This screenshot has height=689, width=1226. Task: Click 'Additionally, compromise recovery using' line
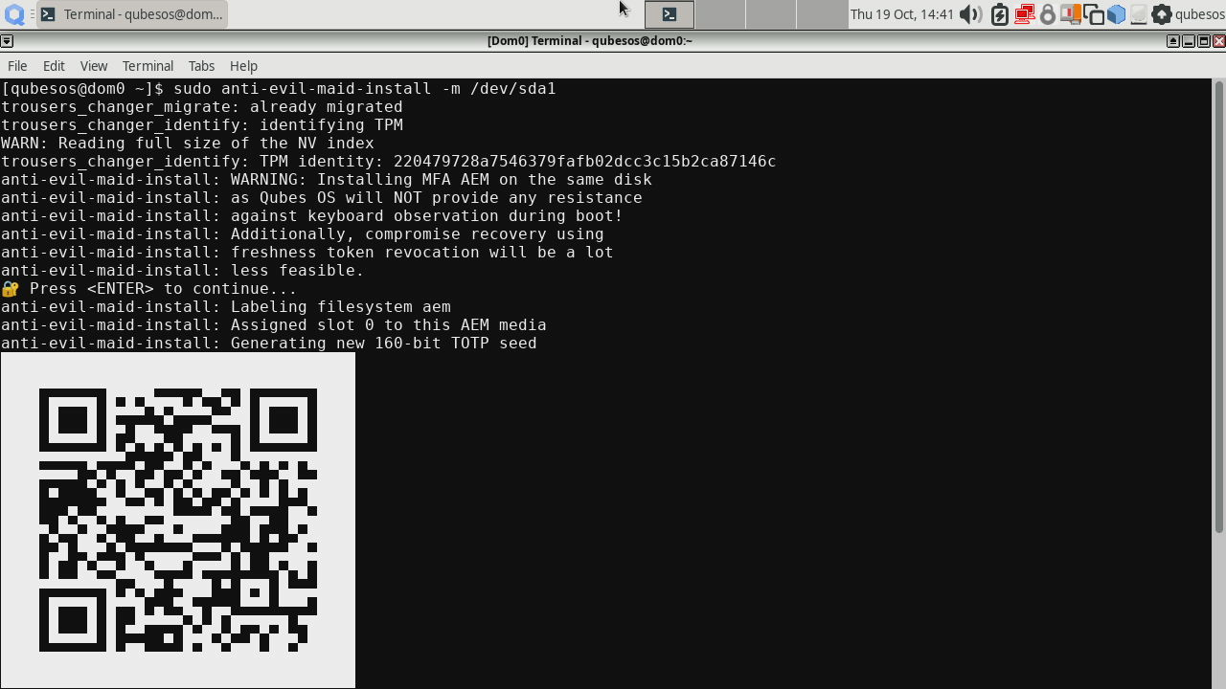pyautogui.click(x=417, y=233)
